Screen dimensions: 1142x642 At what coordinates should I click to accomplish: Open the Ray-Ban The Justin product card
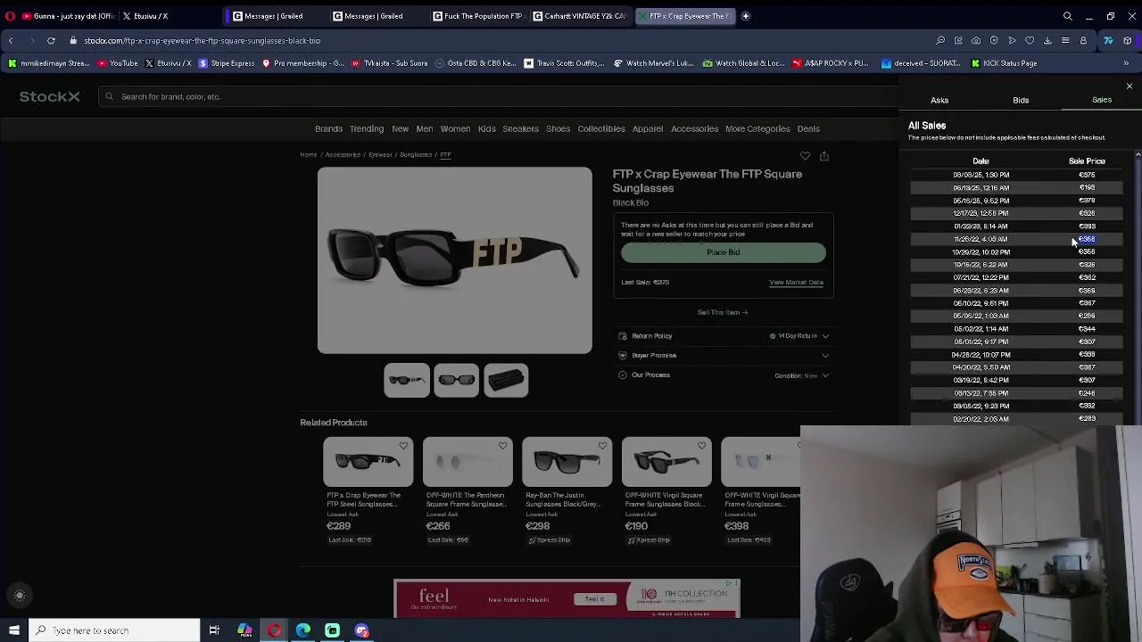pos(567,490)
